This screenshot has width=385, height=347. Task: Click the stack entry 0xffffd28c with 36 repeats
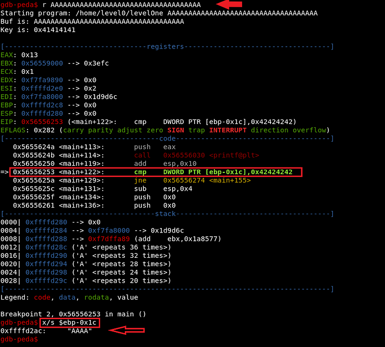[98, 247]
